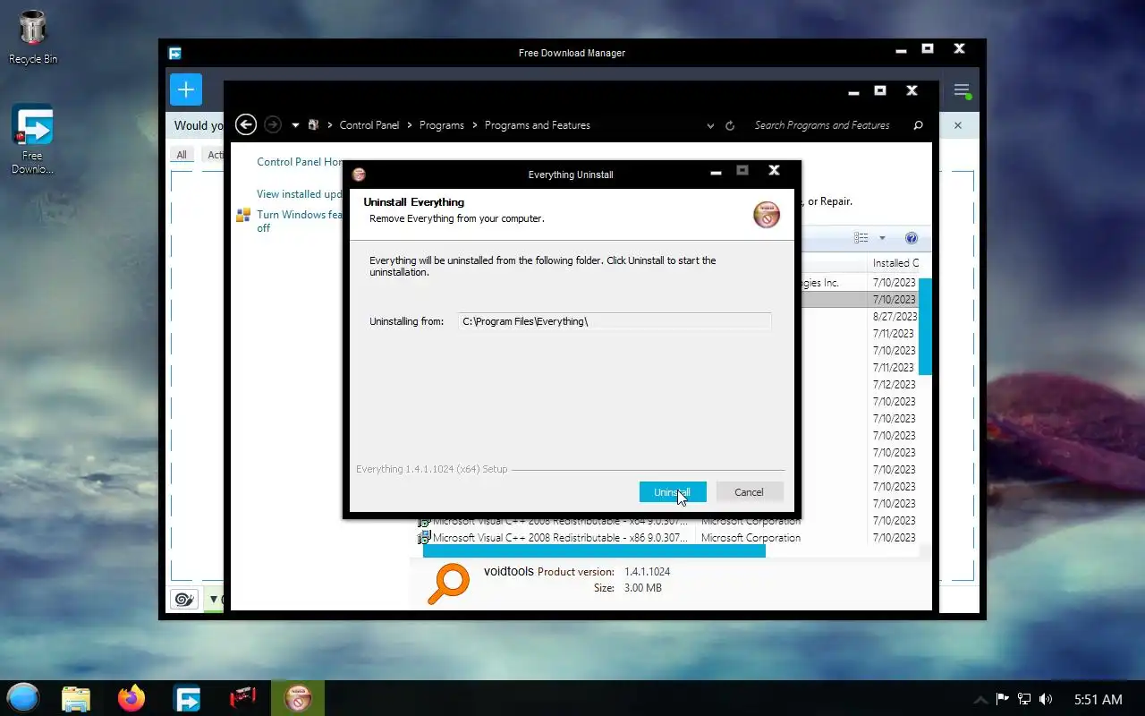Open the view options dropdown arrow
Screen dimensions: 1145x716
882,238
